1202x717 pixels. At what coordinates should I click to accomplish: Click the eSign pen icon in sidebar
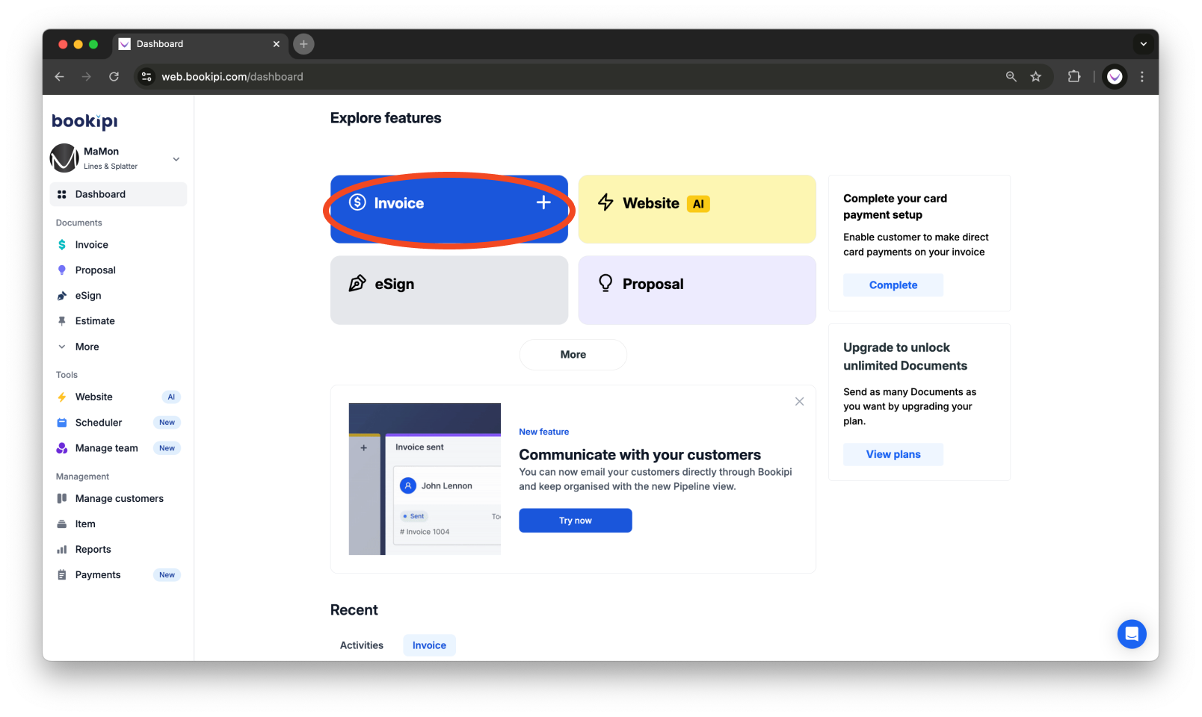click(61, 295)
